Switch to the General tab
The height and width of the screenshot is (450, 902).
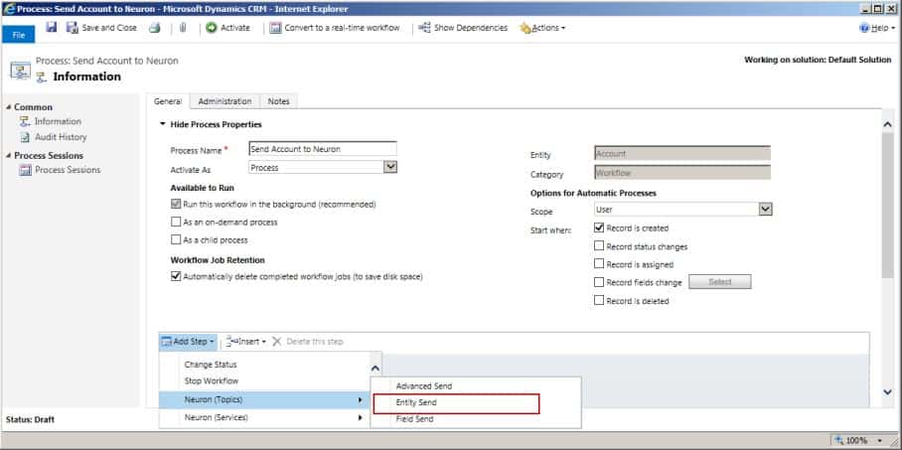coord(168,101)
